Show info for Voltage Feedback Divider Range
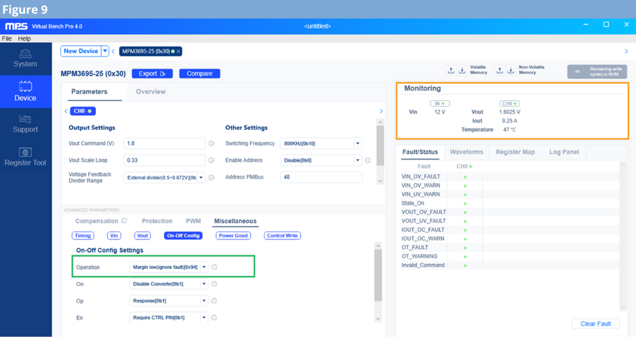Screen dimensions: 636x358 [x=211, y=177]
